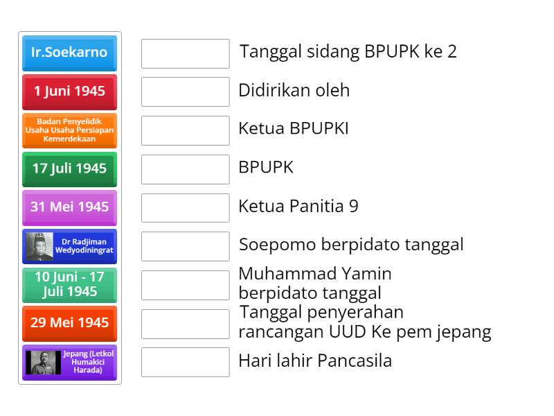This screenshot has width=554, height=416.
Task: Click answer box beside "Soepomo berpidato tanggal"
Action: (184, 245)
